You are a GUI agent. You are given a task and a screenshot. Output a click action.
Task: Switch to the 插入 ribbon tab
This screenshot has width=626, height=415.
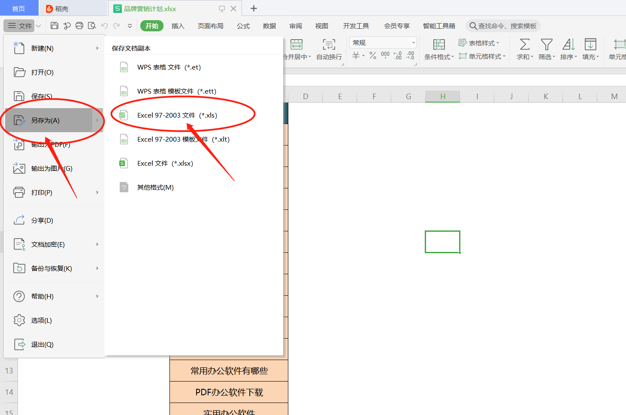(178, 26)
